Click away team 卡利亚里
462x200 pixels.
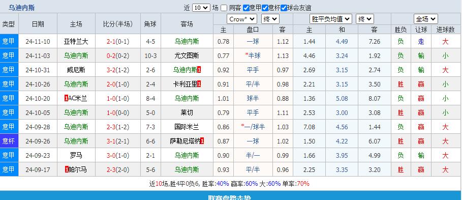[x=185, y=84]
